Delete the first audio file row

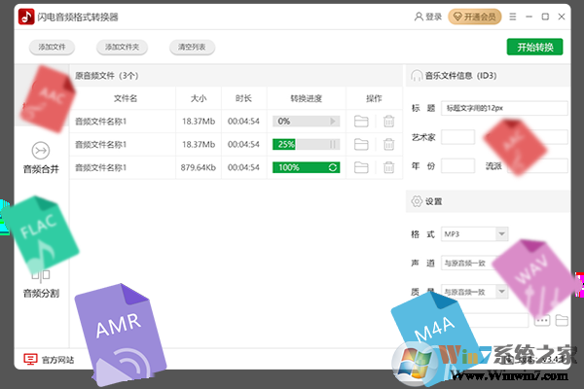[388, 122]
